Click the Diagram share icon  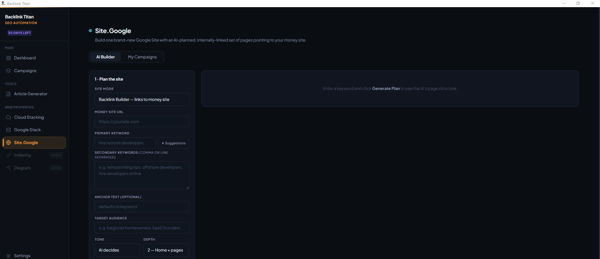tap(8, 168)
